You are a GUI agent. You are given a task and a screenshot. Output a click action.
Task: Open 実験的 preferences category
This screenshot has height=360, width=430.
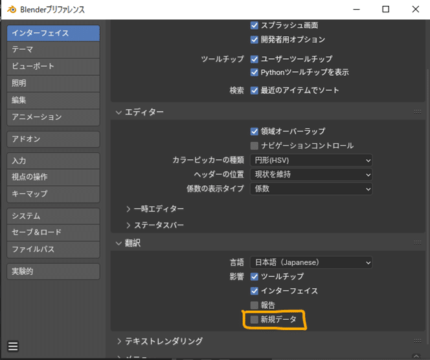54,271
